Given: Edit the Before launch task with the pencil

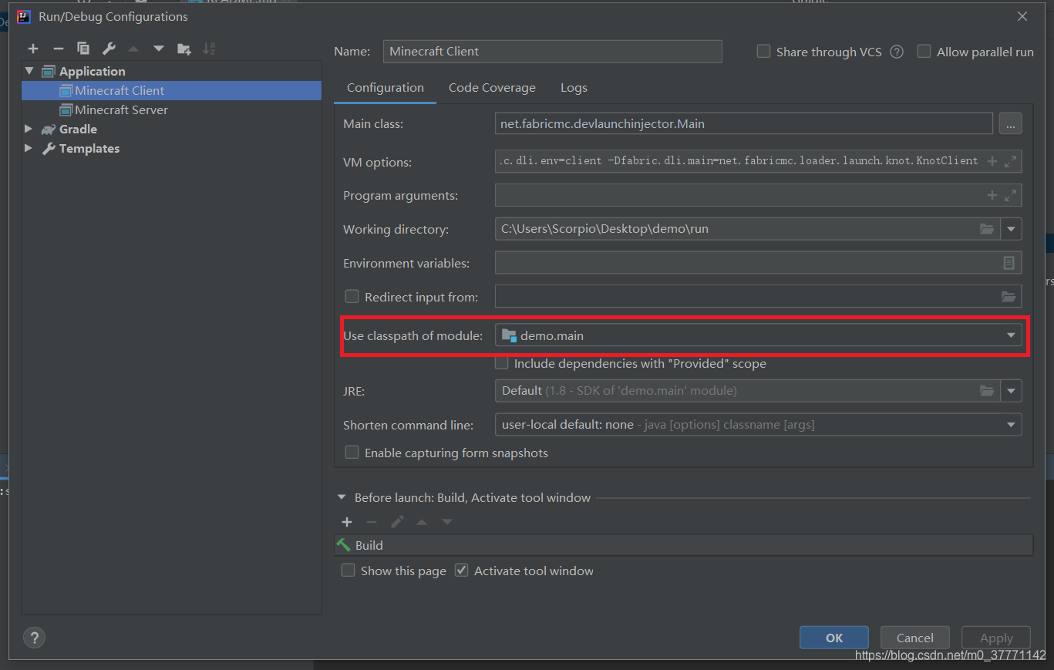Looking at the screenshot, I should [397, 522].
